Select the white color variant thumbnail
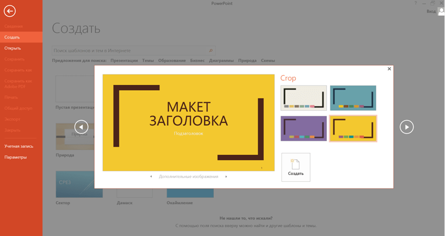 [x=304, y=98]
